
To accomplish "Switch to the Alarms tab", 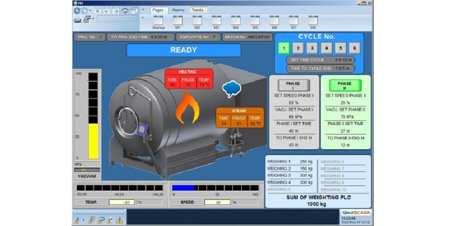I will (x=178, y=10).
